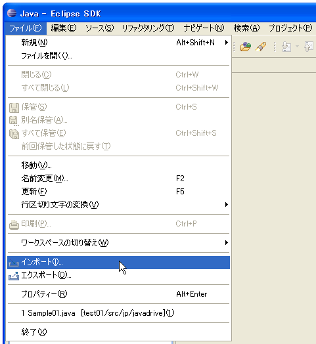
Task: Expand the 新規 submenu arrow
Action: [x=227, y=42]
